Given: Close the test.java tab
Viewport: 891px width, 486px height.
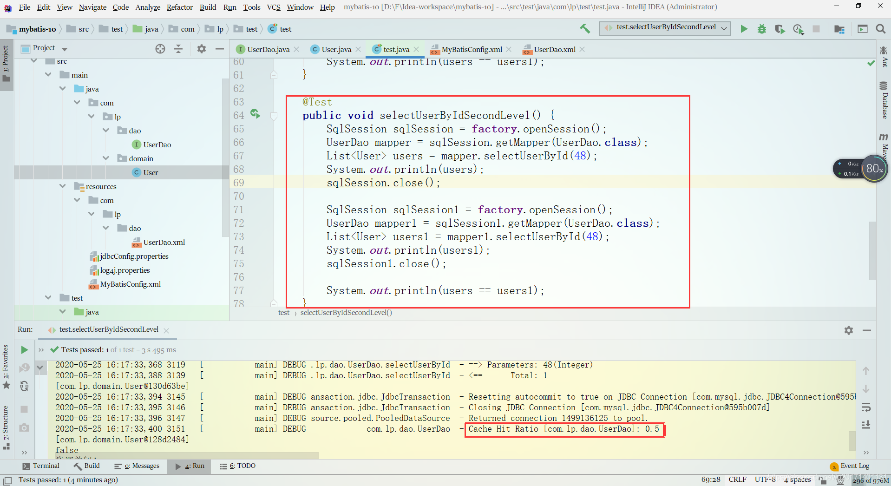Looking at the screenshot, I should 416,49.
